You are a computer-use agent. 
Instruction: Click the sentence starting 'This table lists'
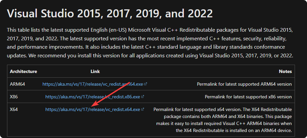point(100,30)
